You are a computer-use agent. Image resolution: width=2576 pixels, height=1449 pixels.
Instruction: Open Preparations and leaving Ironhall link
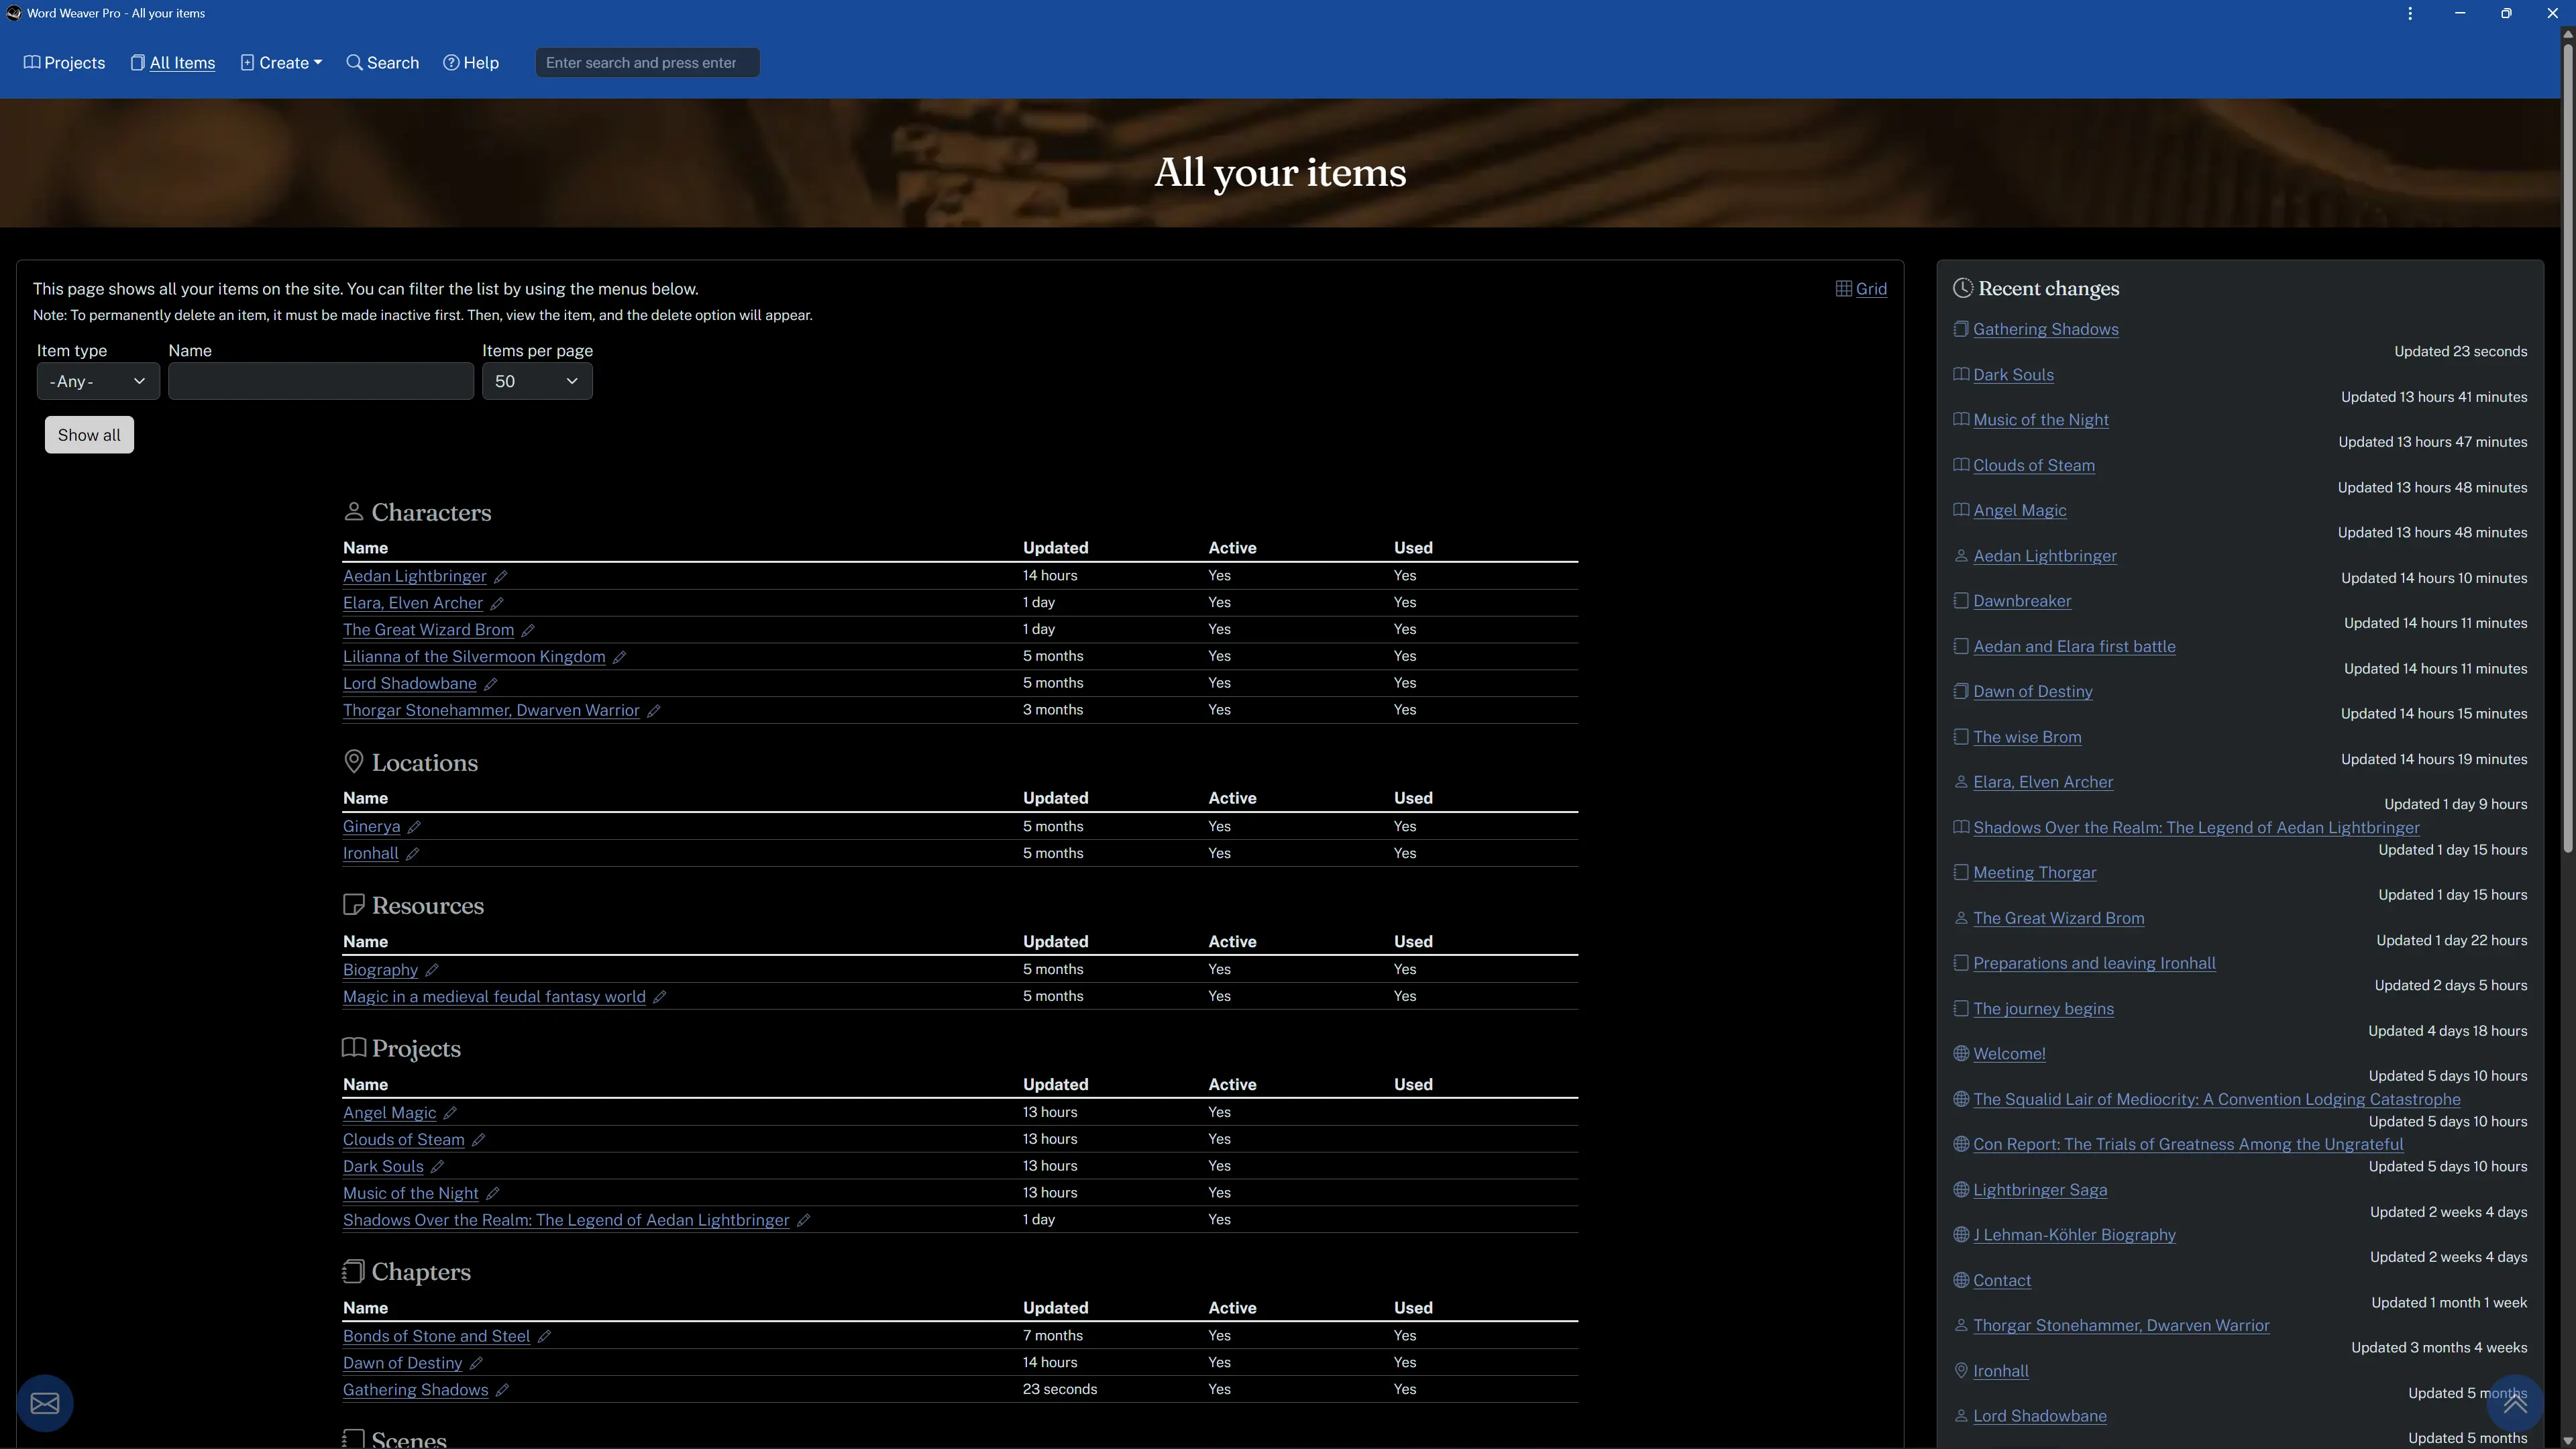pyautogui.click(x=2094, y=964)
